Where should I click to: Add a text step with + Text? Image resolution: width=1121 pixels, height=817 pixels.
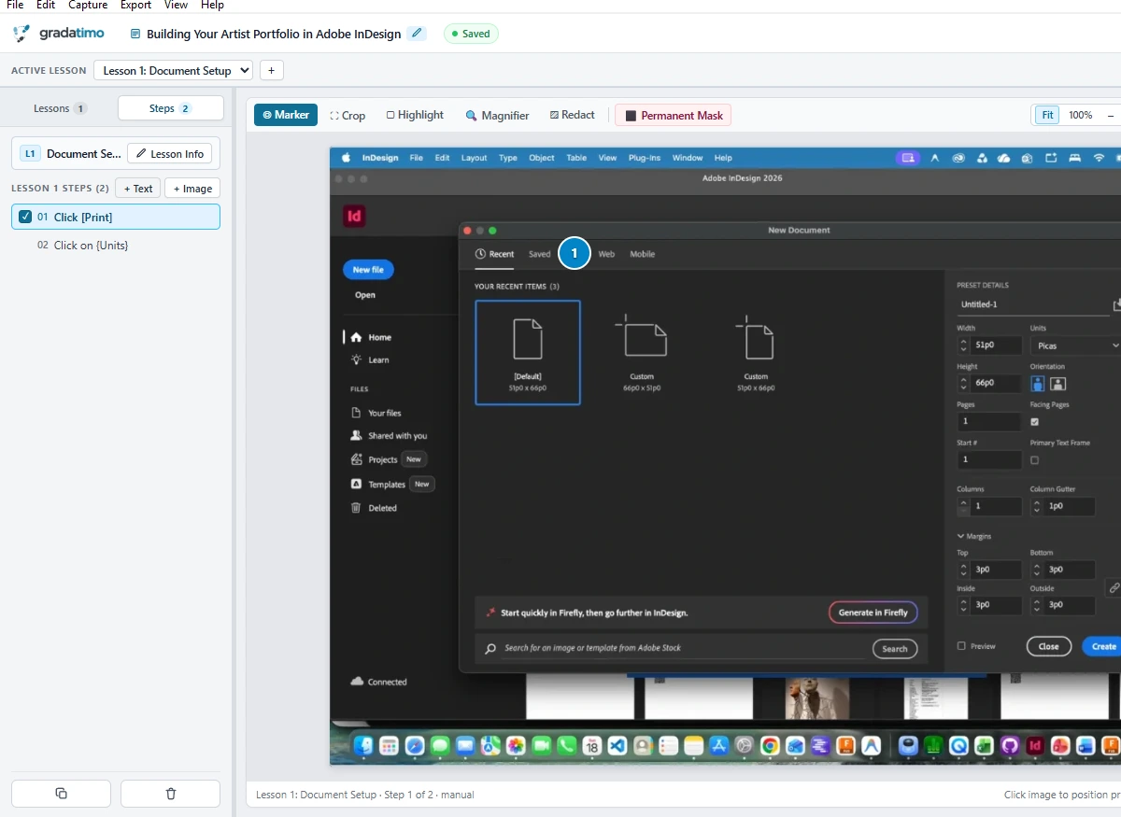tap(137, 189)
